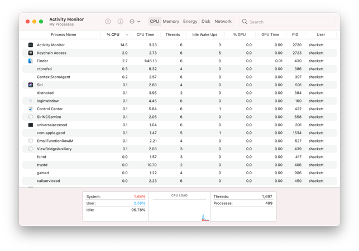Select the Activity Monitor process icon
Viewport: 359px width, 251px height.
[x=31, y=45]
